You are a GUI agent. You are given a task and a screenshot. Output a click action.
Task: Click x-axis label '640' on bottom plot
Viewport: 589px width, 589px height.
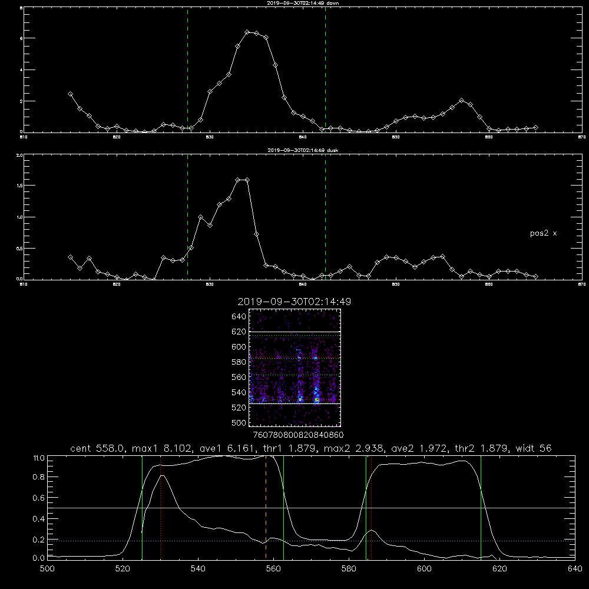(575, 569)
